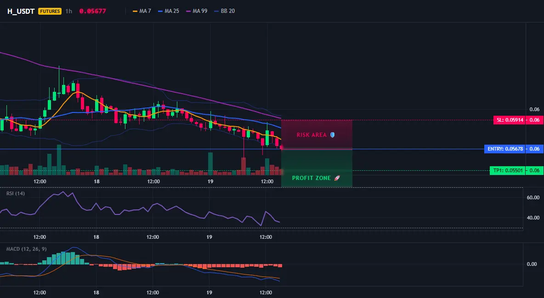
Task: Click the rocket icon beside PROFIT ZONE
Action: point(337,178)
